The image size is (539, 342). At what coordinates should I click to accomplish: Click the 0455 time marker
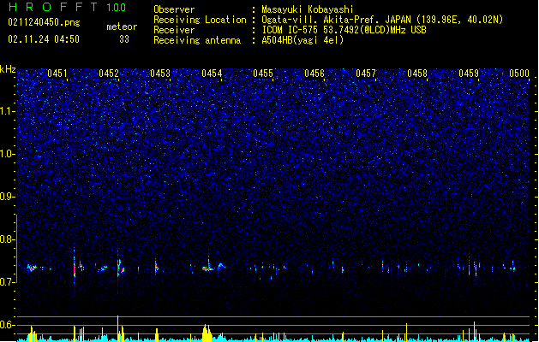263,74
